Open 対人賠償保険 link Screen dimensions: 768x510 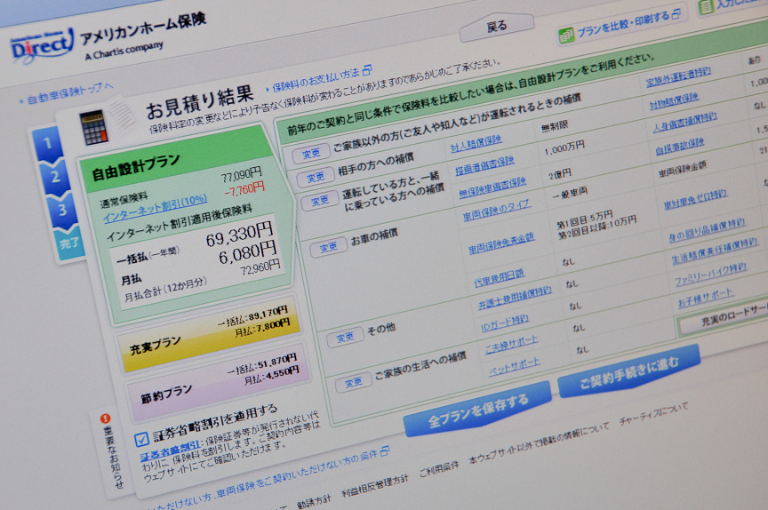(x=476, y=143)
